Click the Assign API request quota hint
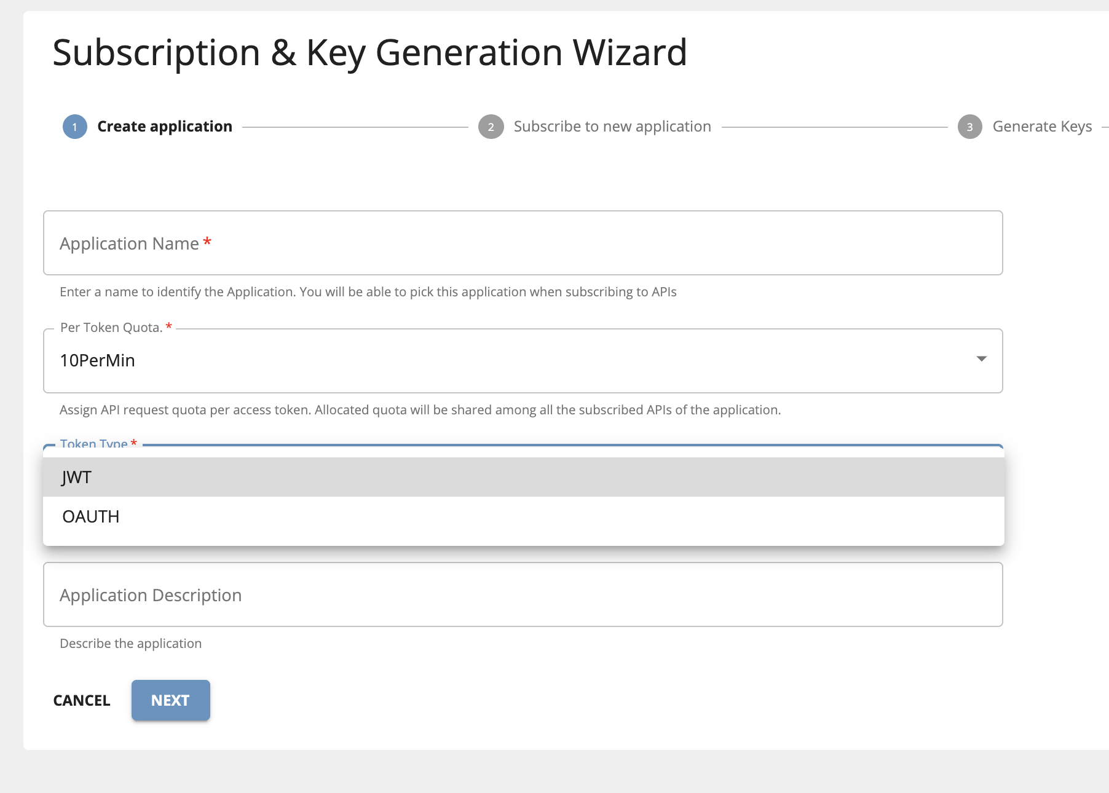 (420, 410)
